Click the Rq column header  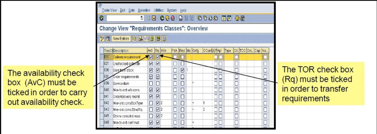point(157,51)
